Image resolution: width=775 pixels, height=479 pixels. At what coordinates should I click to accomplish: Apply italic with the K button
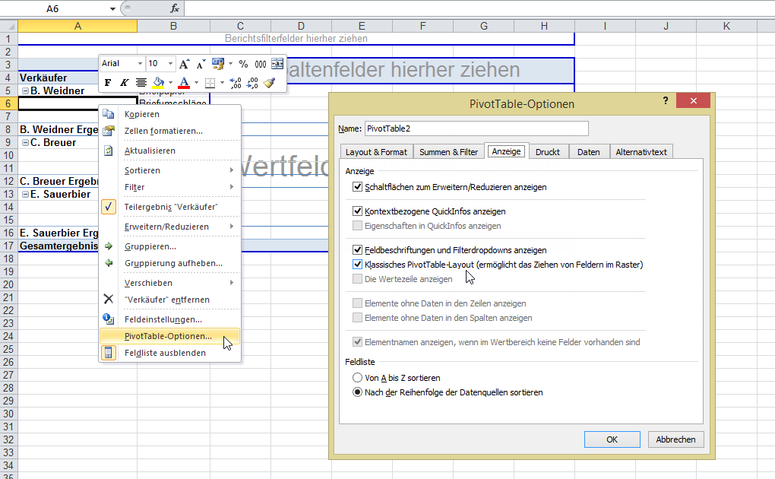click(x=124, y=83)
